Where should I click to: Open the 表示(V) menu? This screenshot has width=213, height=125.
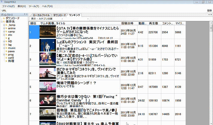(x=22, y=6)
